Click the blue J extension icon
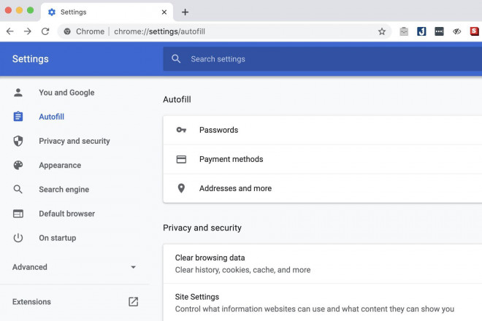 coord(421,31)
